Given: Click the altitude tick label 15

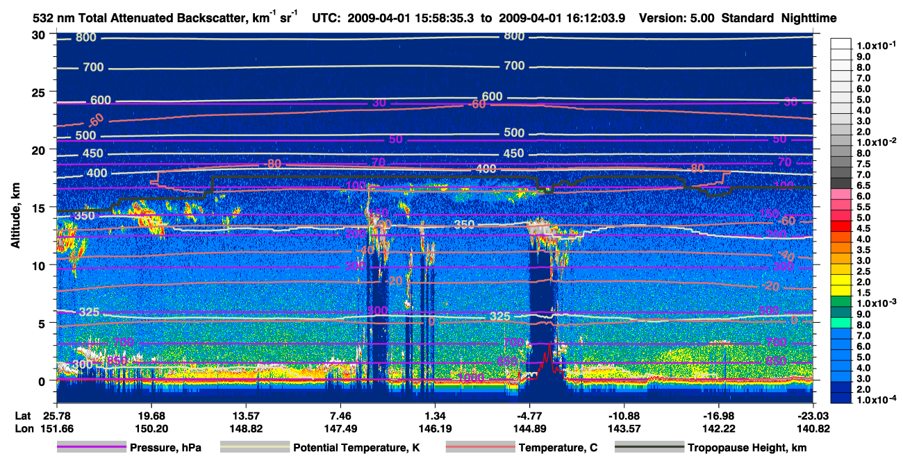Looking at the screenshot, I should (x=40, y=208).
